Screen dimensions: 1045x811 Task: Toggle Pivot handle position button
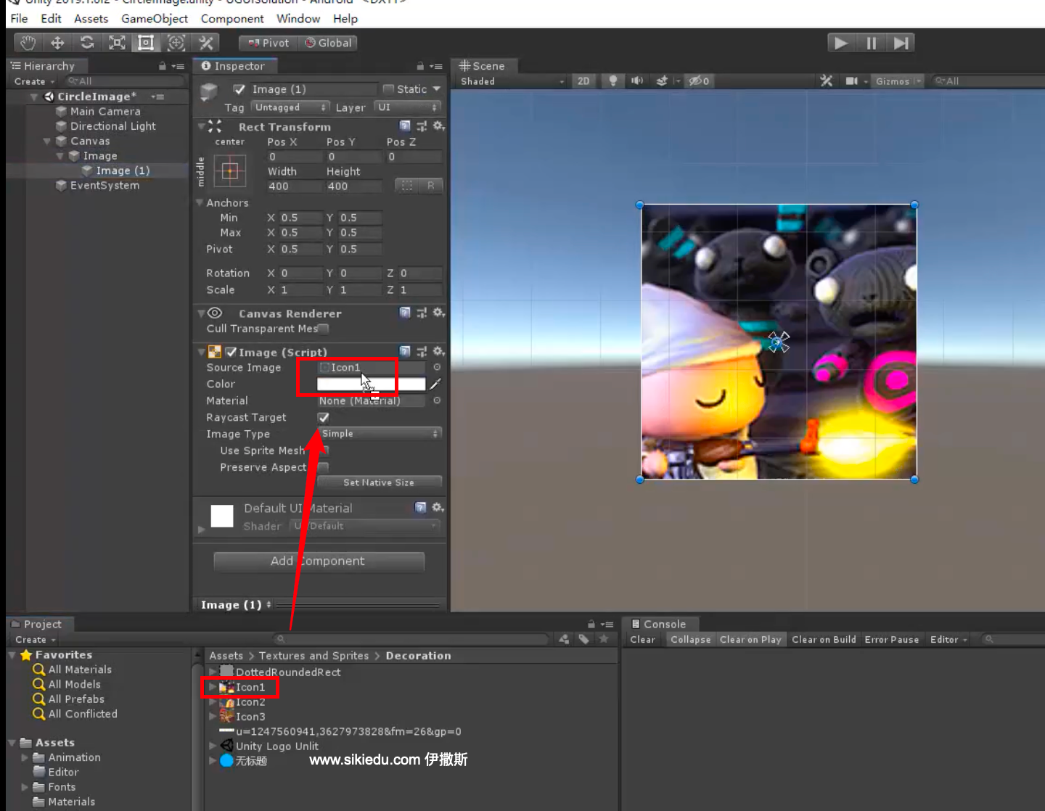[268, 43]
